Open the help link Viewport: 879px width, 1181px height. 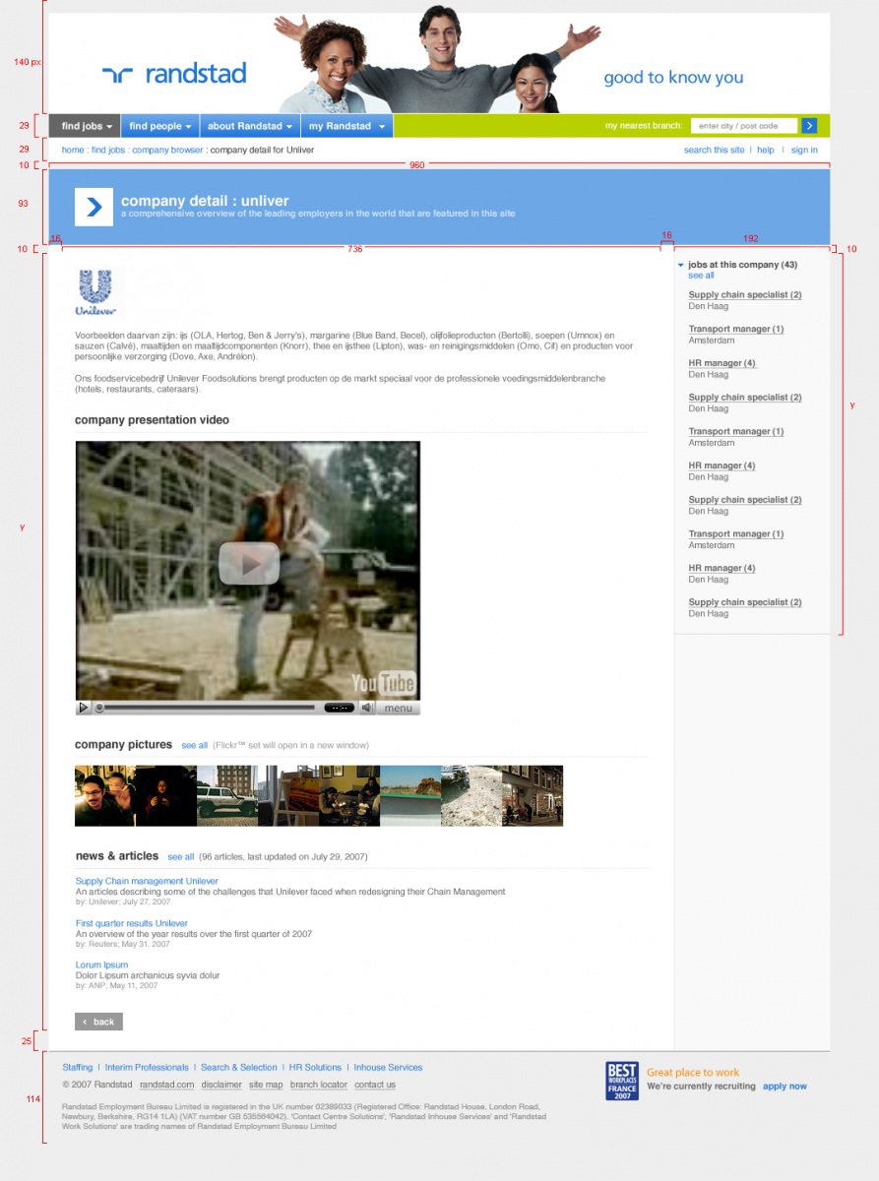[765, 150]
